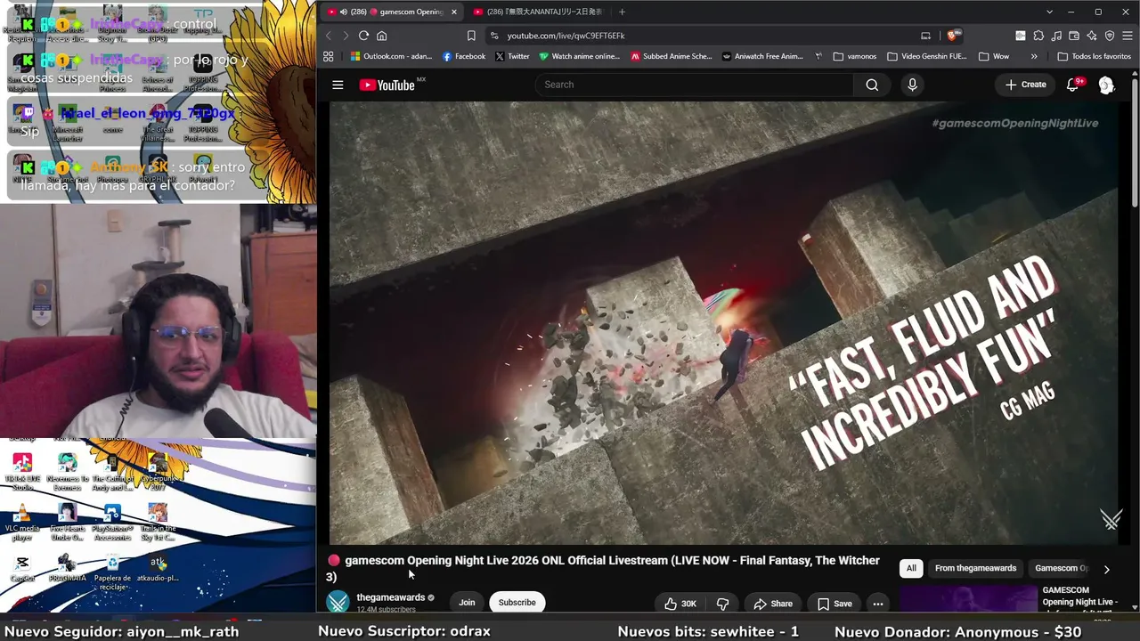Open the Aniwatch Free Anim... bookmark
This screenshot has height=641, width=1140.
tap(762, 56)
